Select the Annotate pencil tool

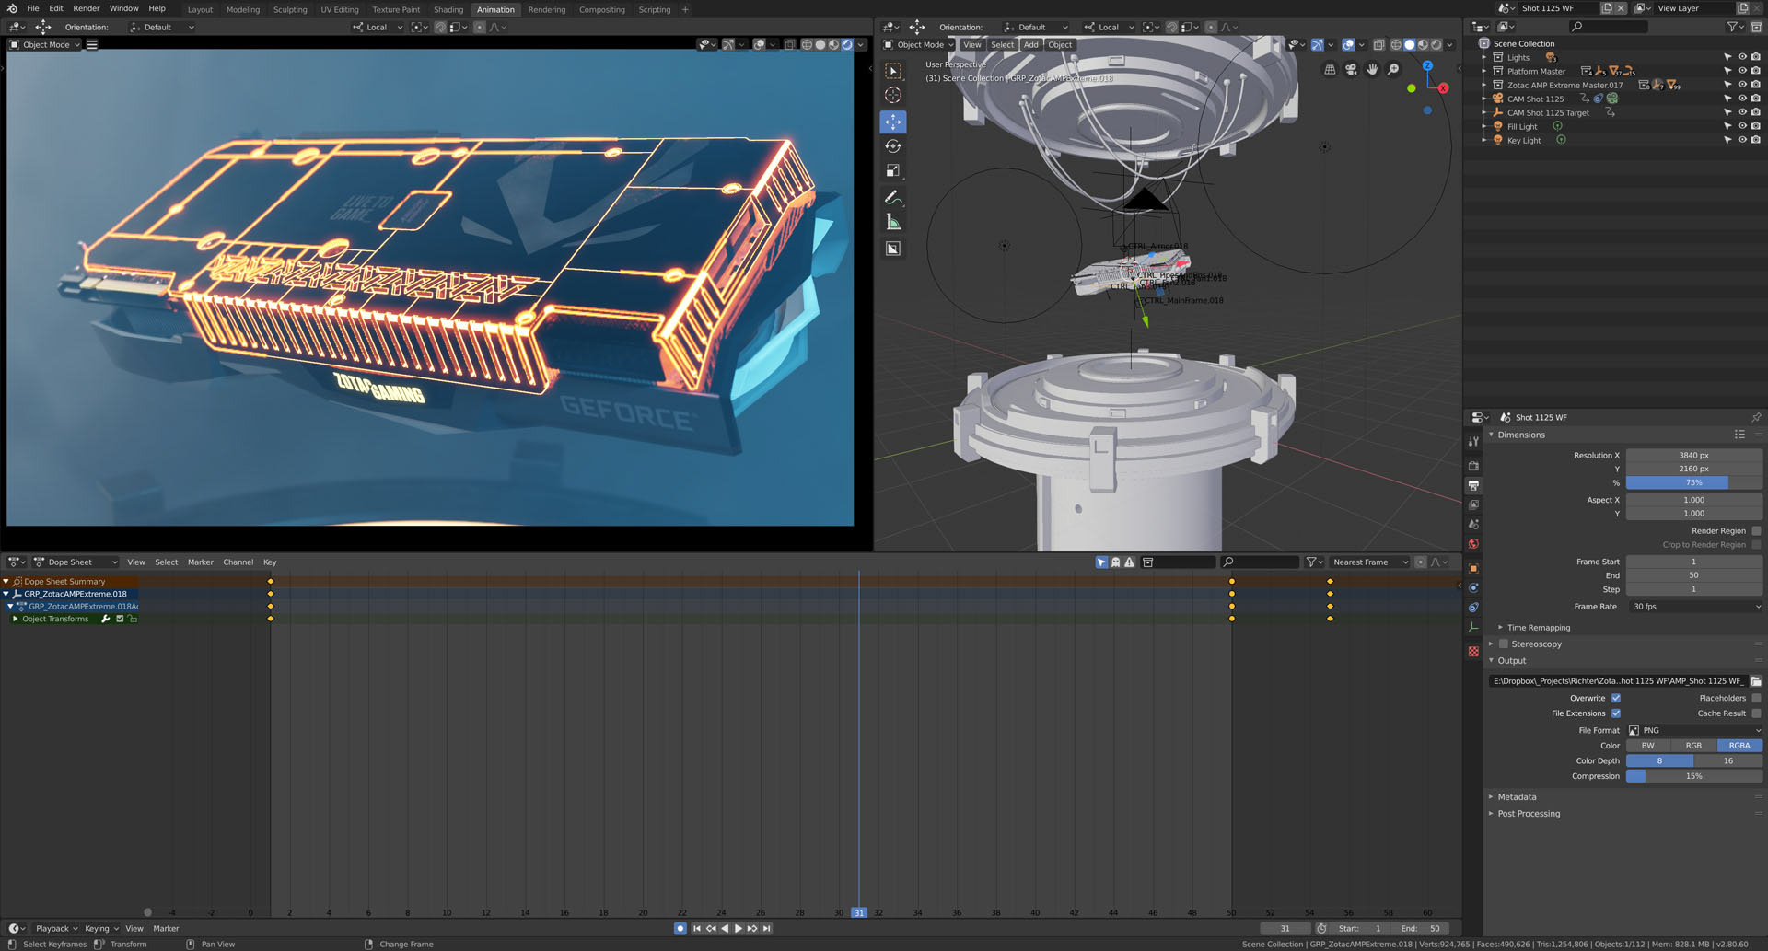893,198
